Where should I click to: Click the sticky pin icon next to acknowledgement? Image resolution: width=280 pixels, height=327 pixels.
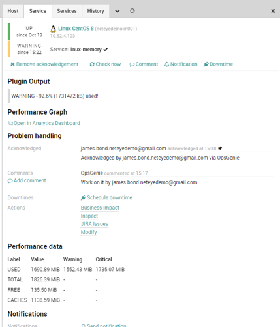point(220,149)
